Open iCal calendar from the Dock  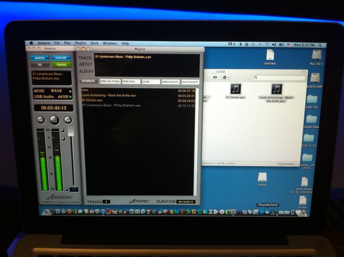pos(92,211)
